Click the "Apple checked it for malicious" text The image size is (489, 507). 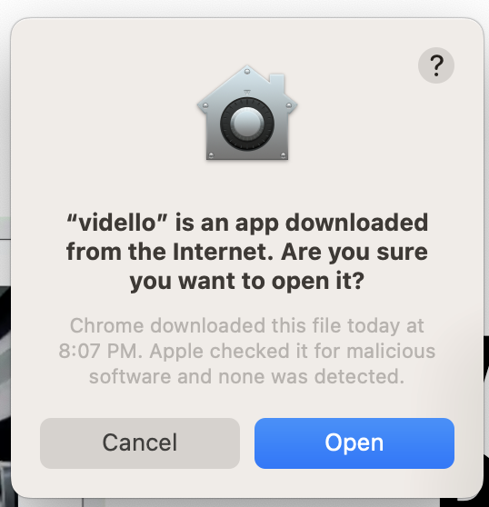pos(293,351)
